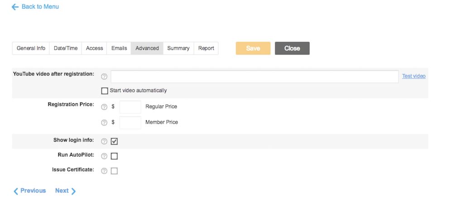Click help icon next to Regular Price

[104, 107]
